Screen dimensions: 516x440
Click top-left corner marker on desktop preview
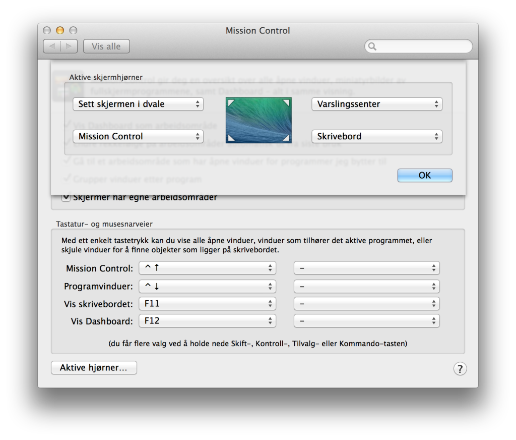[x=231, y=103]
